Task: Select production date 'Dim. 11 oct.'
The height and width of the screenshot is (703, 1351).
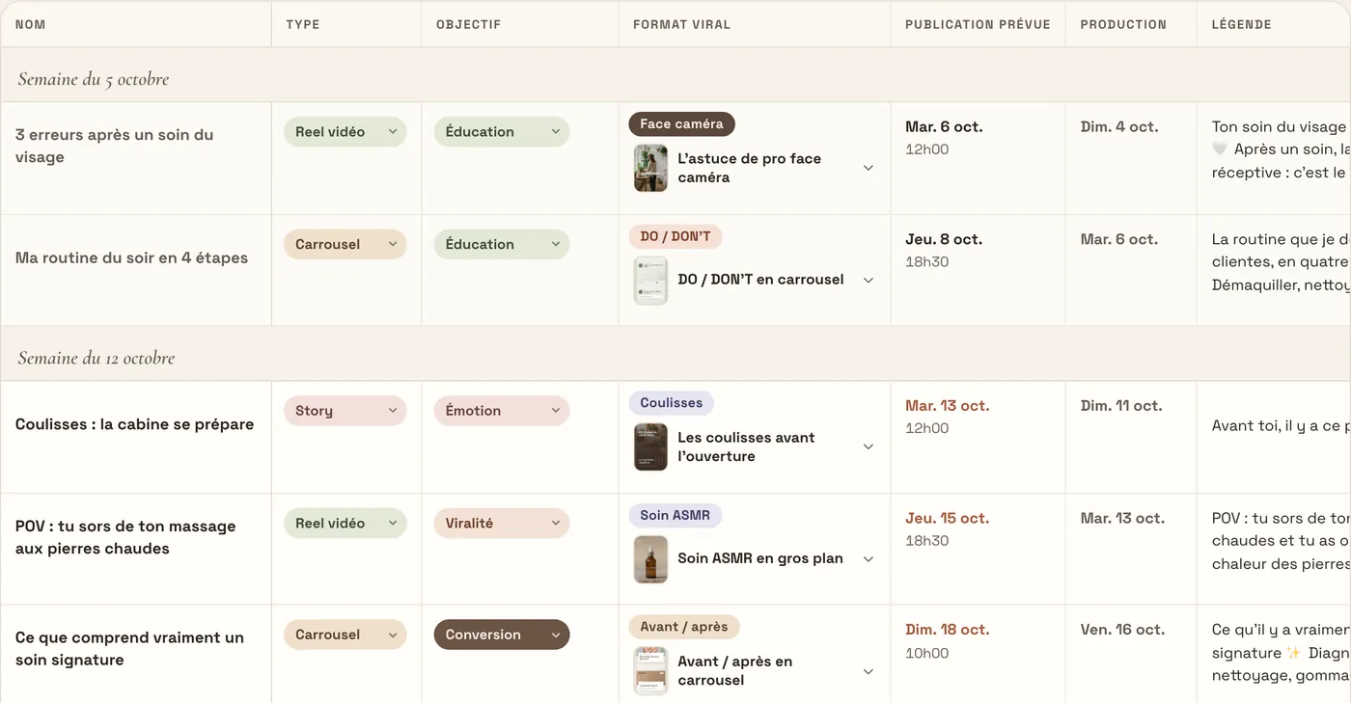Action: coord(1121,406)
